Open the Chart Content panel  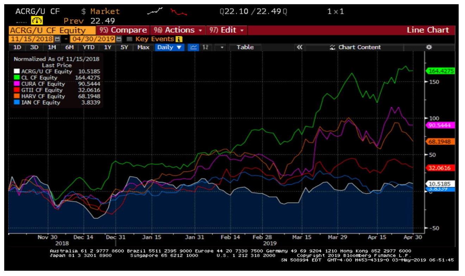tap(355, 47)
